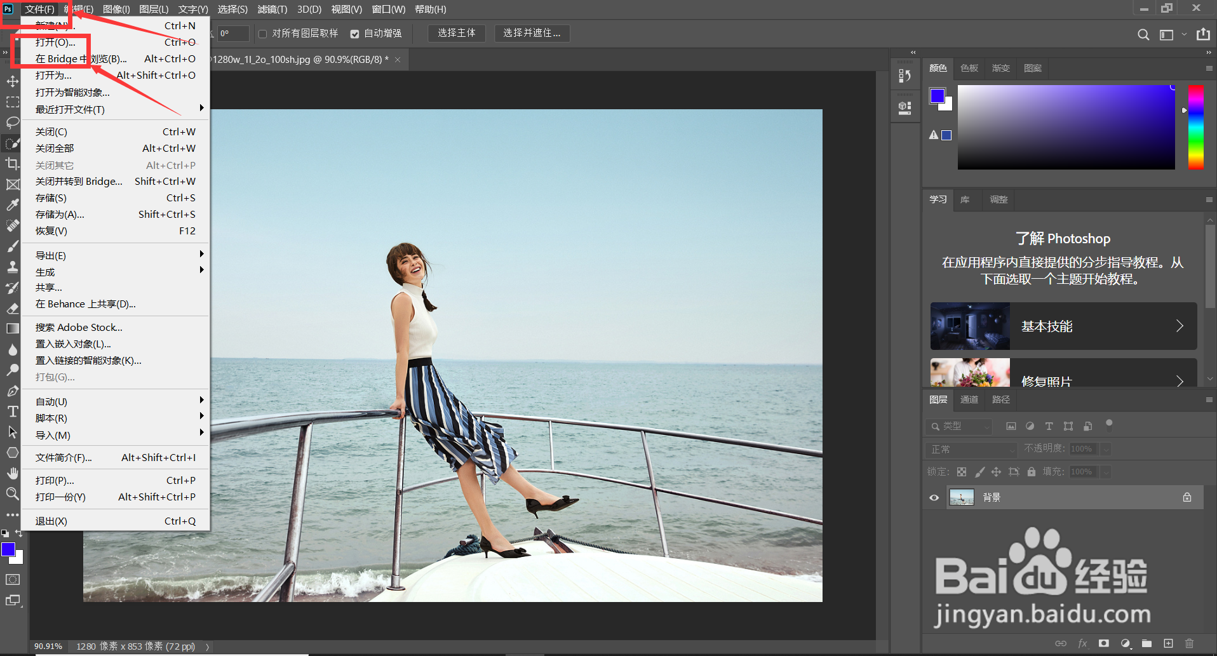1217x656 pixels.
Task: Select the Frame tool
Action: point(13,185)
